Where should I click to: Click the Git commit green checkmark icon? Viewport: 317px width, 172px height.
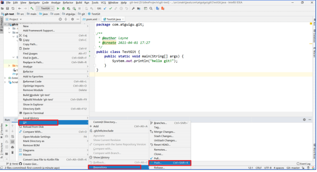coord(110,9)
